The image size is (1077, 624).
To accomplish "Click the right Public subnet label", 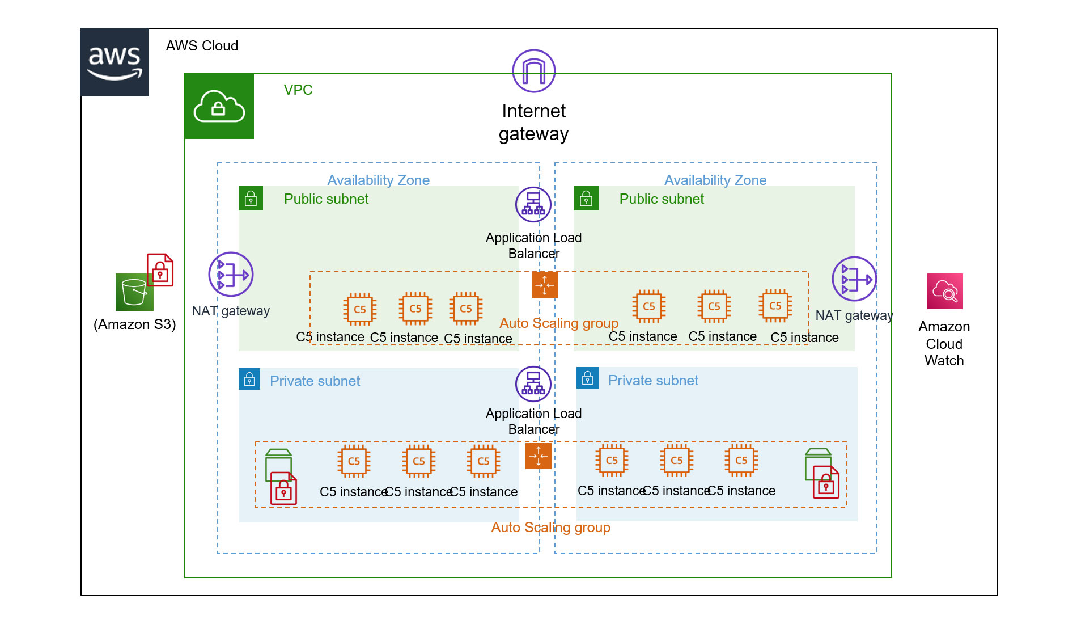I will (x=662, y=199).
